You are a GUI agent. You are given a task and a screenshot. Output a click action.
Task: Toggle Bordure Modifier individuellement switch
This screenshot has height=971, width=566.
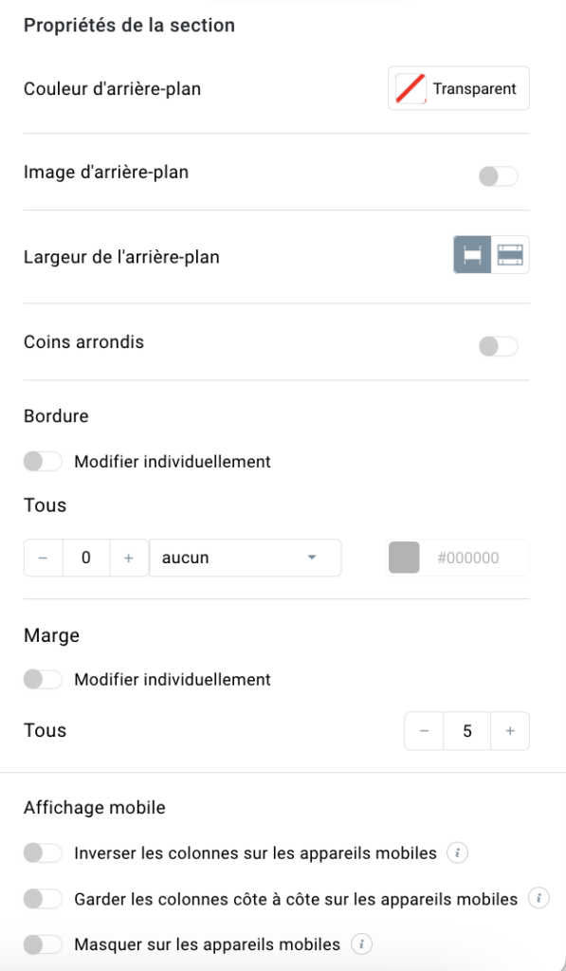click(43, 462)
